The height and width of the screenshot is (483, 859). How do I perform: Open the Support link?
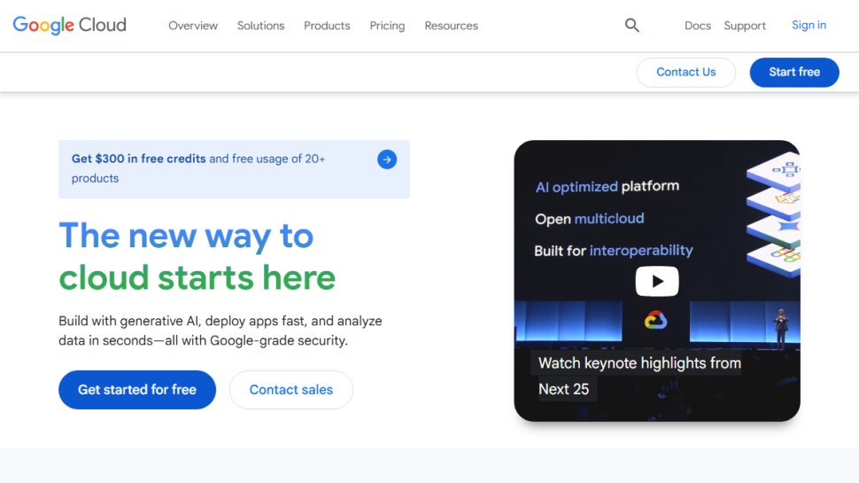click(x=745, y=26)
